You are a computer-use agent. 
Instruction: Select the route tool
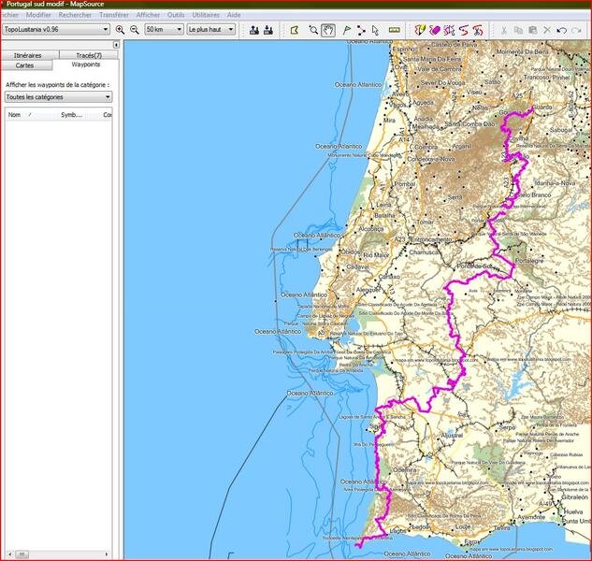361,30
